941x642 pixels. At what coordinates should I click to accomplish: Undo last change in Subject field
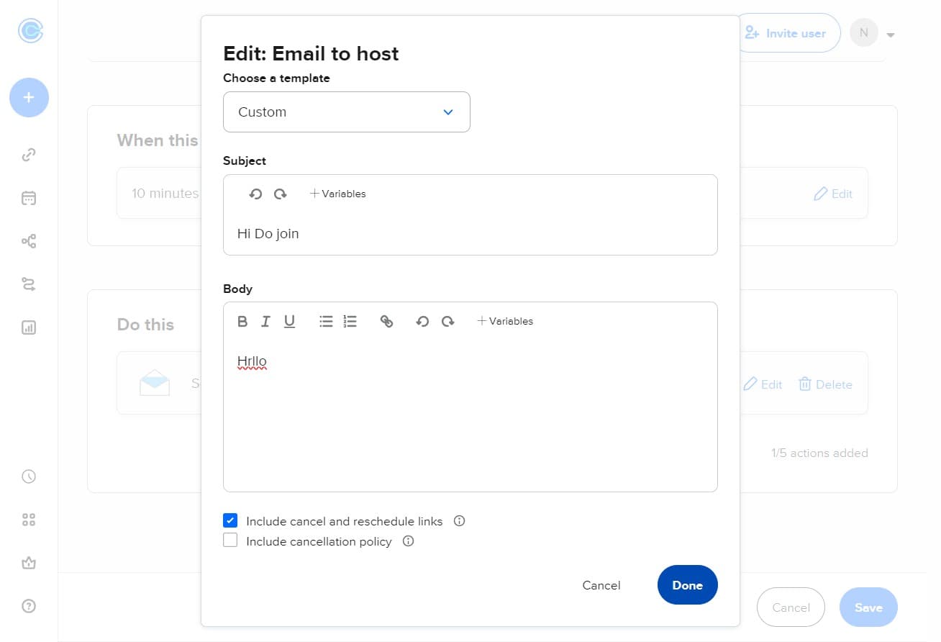[x=255, y=194]
